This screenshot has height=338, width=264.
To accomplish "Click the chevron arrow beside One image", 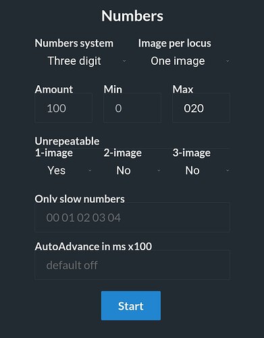I will point(228,61).
